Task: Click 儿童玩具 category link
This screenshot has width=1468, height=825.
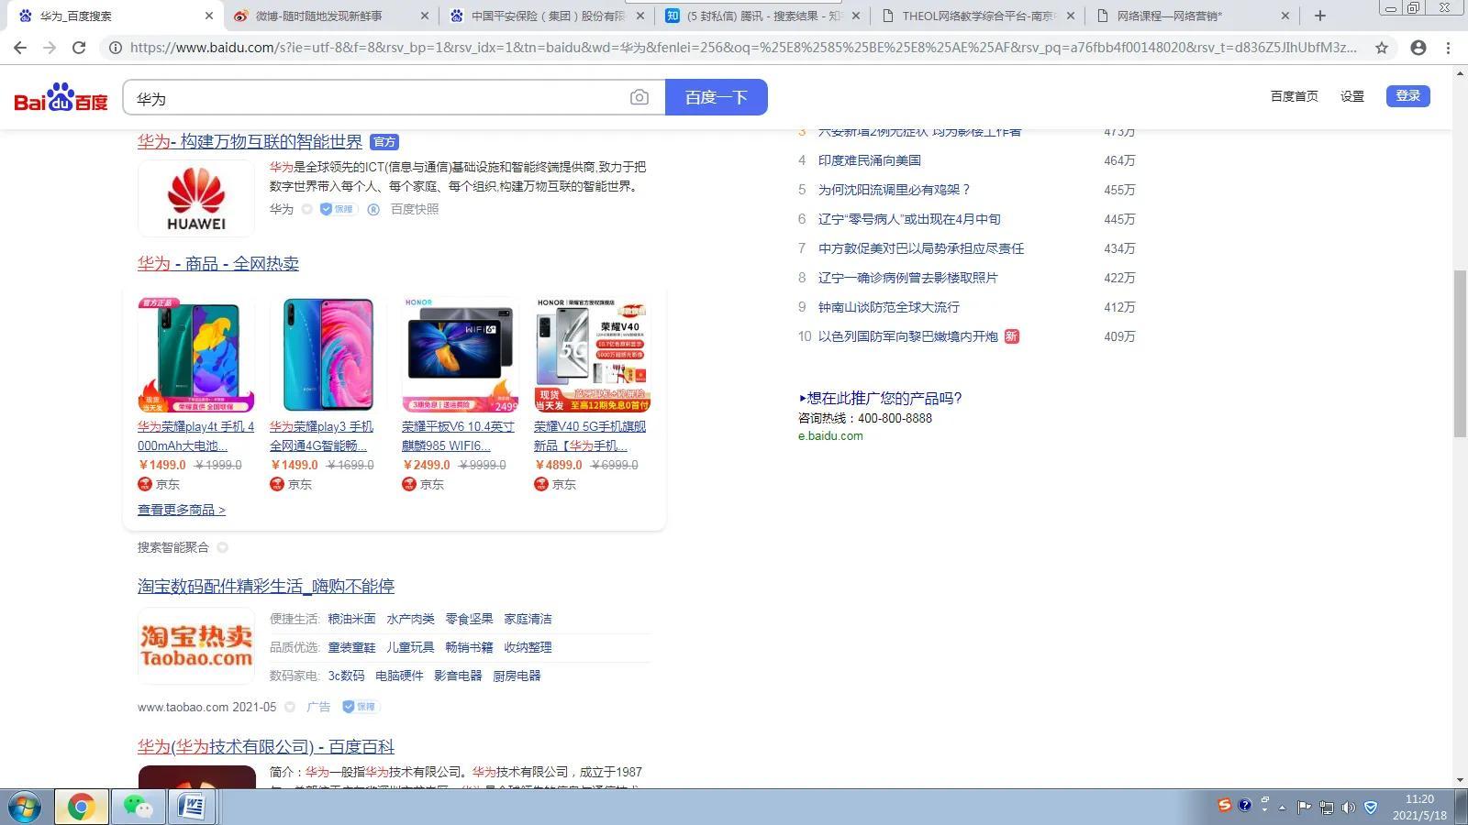Action: (410, 647)
